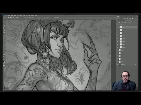Select the Move tool

pyautogui.click(x=4, y=22)
